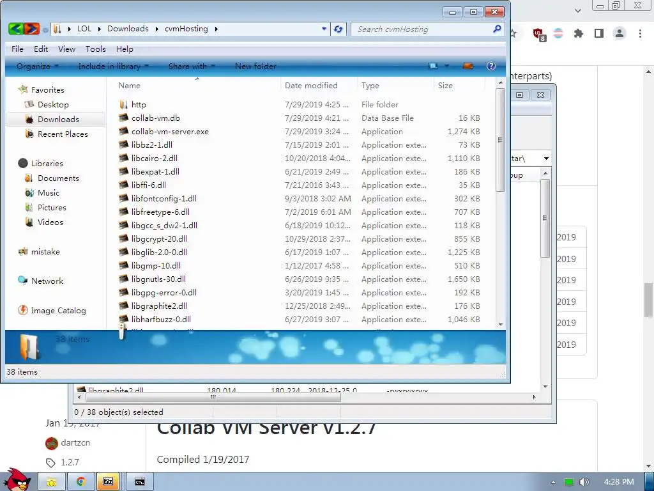
Task: Open Chrome three-dot menu
Action: coord(640,33)
